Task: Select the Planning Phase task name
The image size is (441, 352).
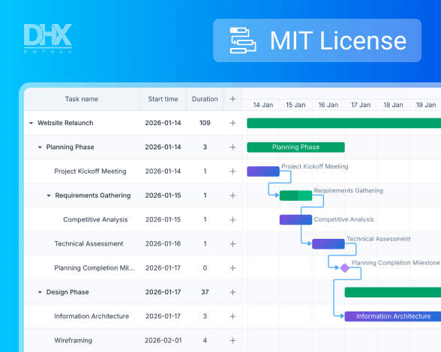Action: 70,148
